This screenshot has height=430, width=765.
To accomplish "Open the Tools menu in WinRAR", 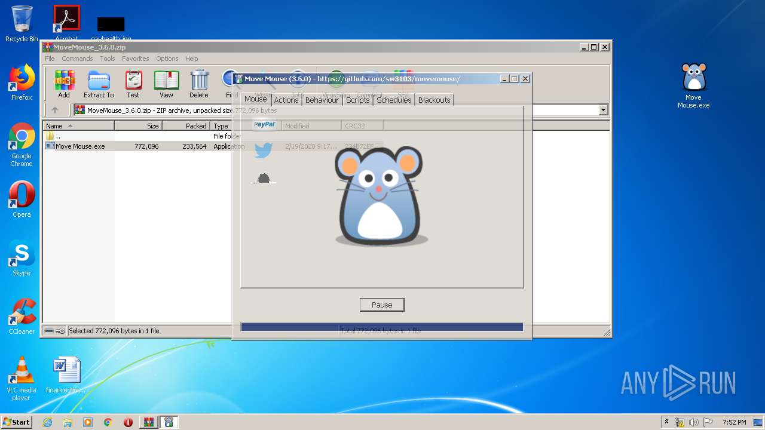I will 108,59.
